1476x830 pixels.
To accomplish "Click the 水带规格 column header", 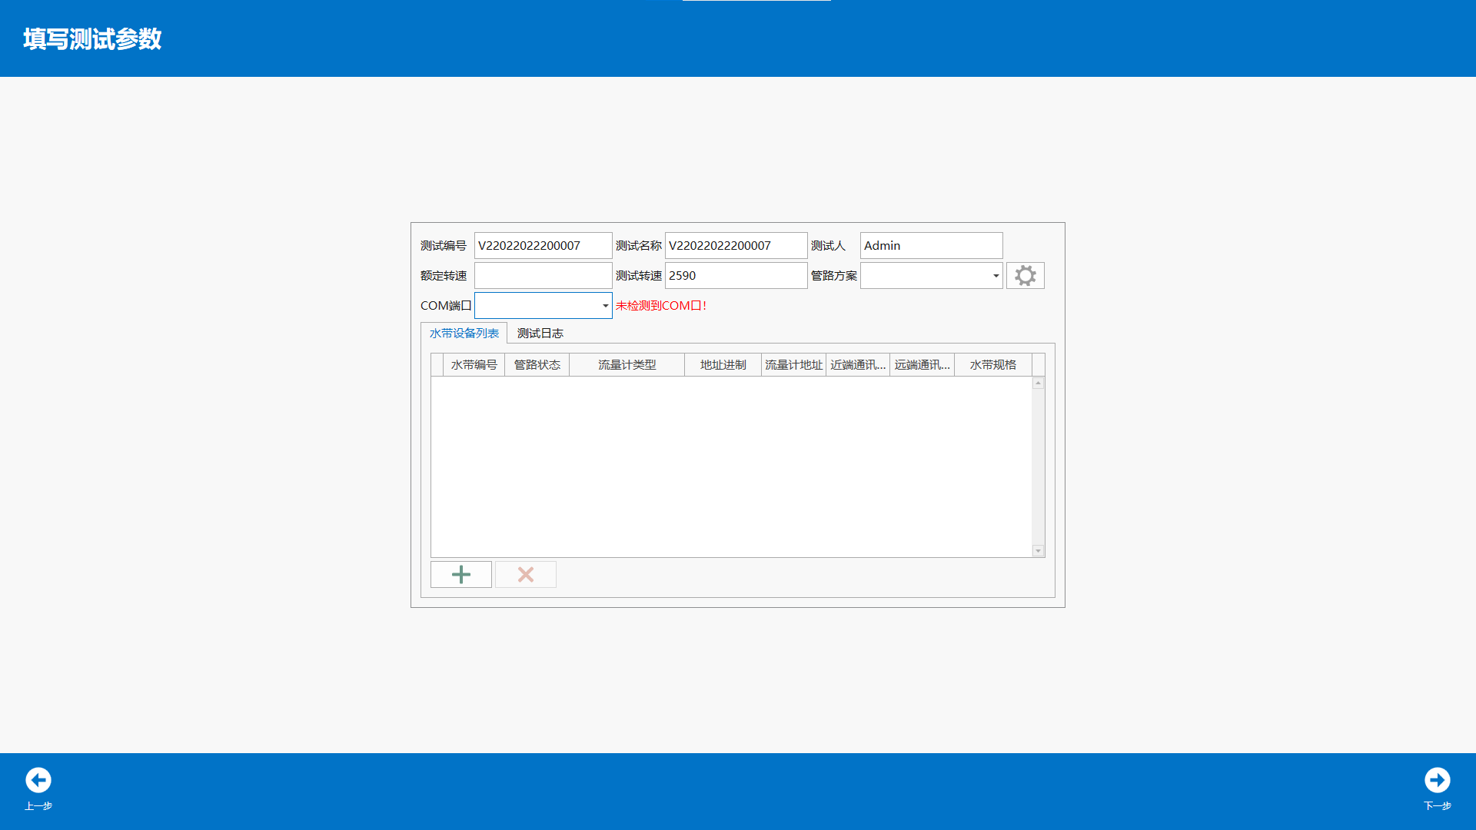I will point(992,365).
